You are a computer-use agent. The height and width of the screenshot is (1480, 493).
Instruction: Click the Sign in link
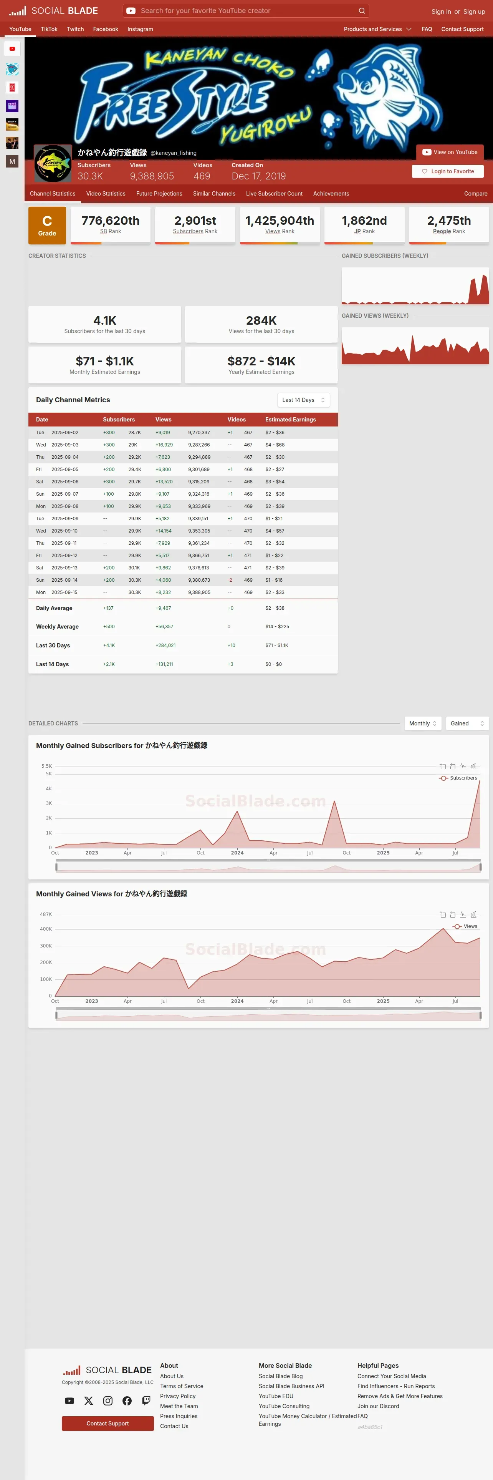coord(441,12)
